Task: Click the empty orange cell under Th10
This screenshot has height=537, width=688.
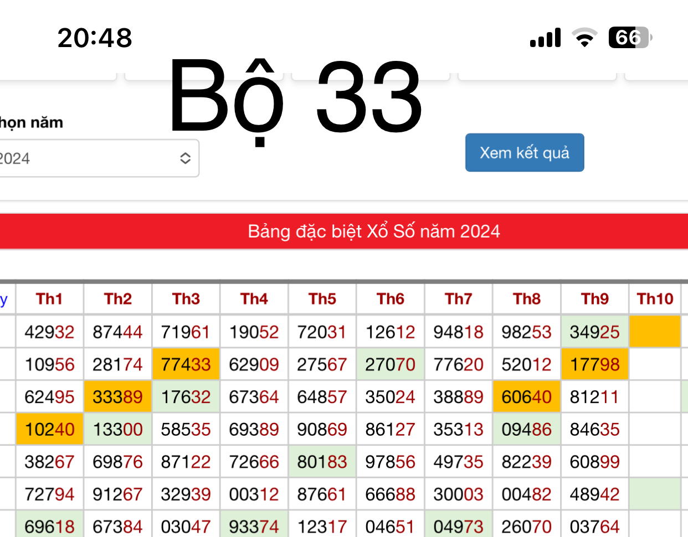Action: click(x=655, y=332)
